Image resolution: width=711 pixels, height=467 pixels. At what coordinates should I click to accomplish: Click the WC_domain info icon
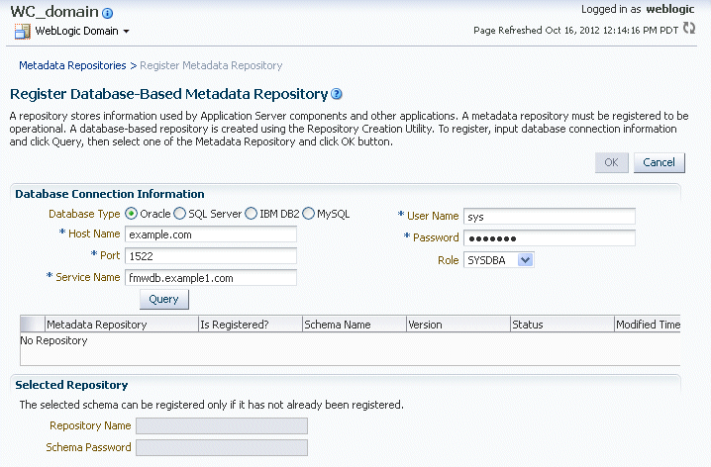click(x=108, y=13)
